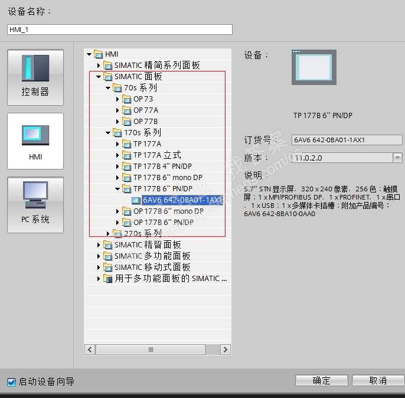The height and width of the screenshot is (398, 405).
Task: Collapse the root HMI tree node
Action: (89, 54)
